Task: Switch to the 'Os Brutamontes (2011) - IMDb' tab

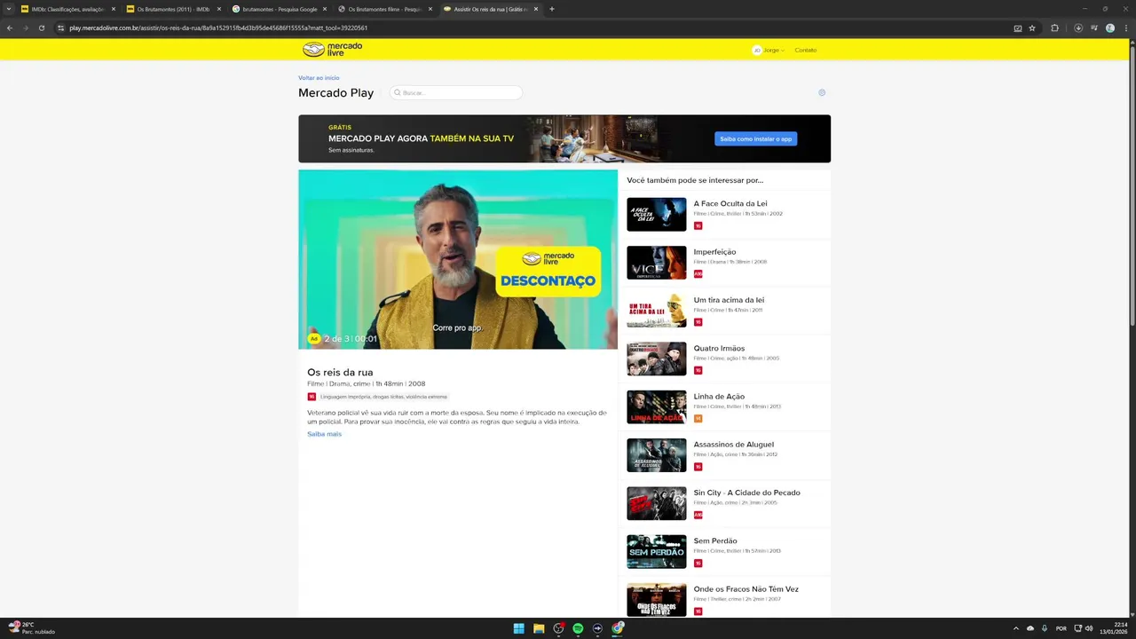Action: [x=174, y=9]
